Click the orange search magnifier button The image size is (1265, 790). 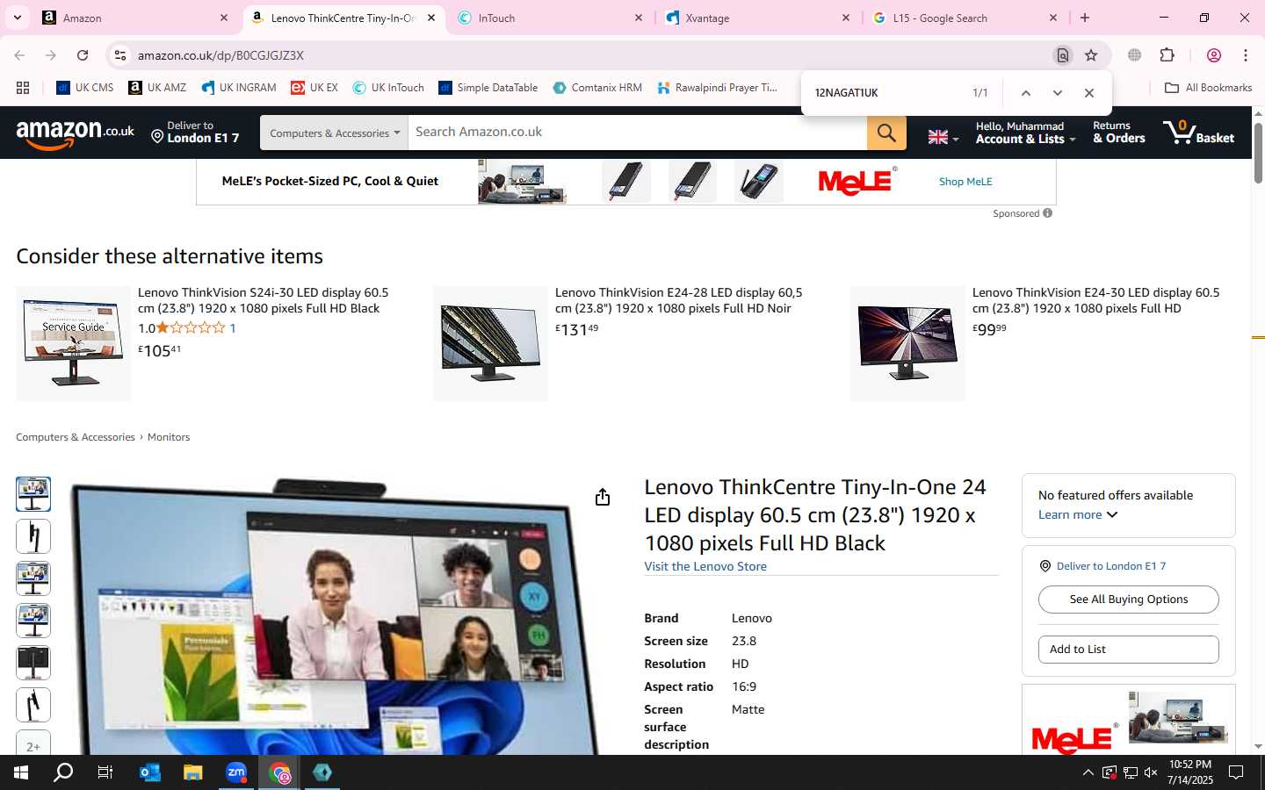(886, 133)
